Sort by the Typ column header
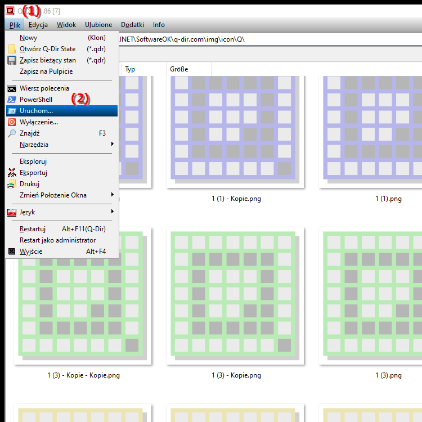 (143, 69)
